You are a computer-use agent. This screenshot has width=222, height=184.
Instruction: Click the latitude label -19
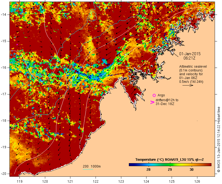(x=3, y=147)
